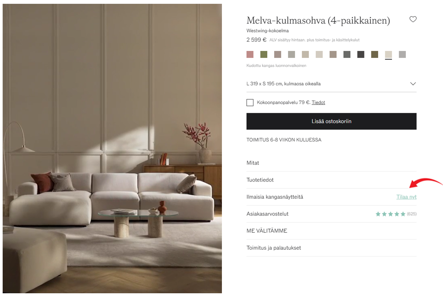
Task: Expand the Mitat section
Action: tap(331, 163)
